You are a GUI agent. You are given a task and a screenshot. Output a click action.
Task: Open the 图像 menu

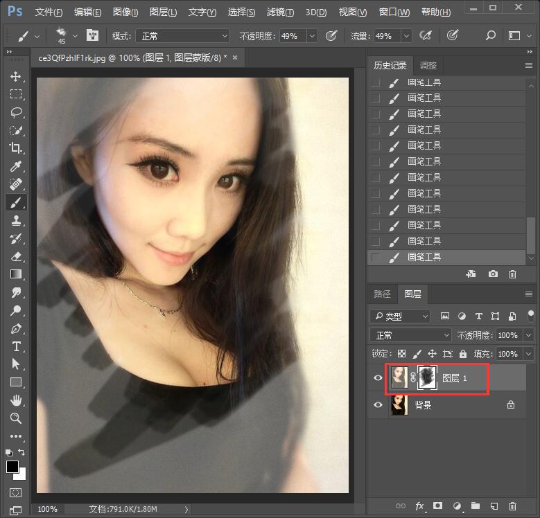125,12
